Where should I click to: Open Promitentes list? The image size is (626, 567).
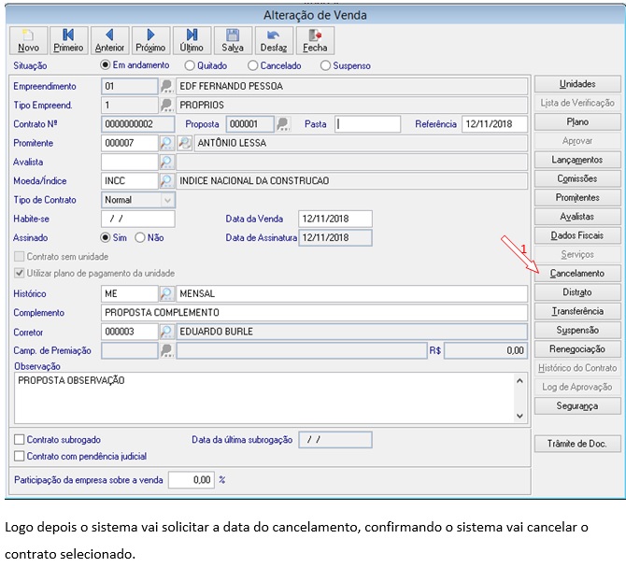click(x=577, y=197)
